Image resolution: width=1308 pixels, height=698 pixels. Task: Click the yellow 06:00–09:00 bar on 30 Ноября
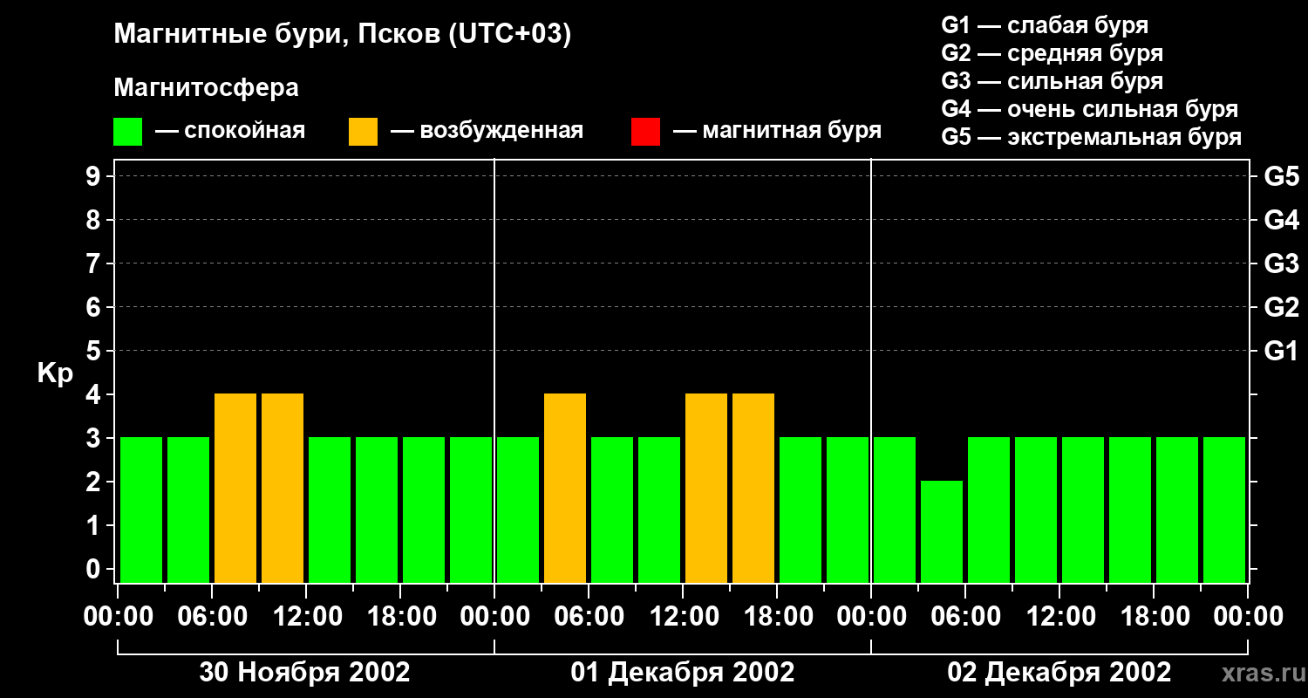click(x=235, y=488)
